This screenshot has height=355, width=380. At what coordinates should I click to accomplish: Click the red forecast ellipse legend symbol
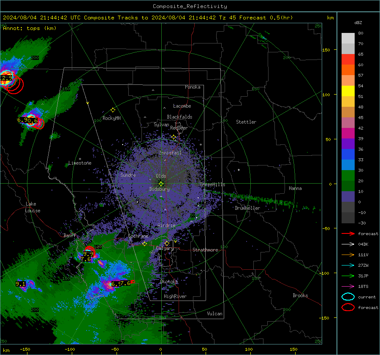pos(348,307)
